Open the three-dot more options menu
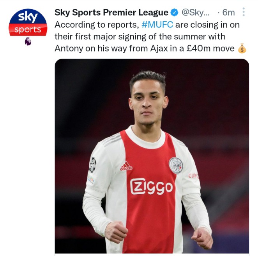The height and width of the screenshot is (256, 258). tap(244, 12)
